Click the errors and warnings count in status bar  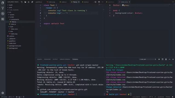19,97
